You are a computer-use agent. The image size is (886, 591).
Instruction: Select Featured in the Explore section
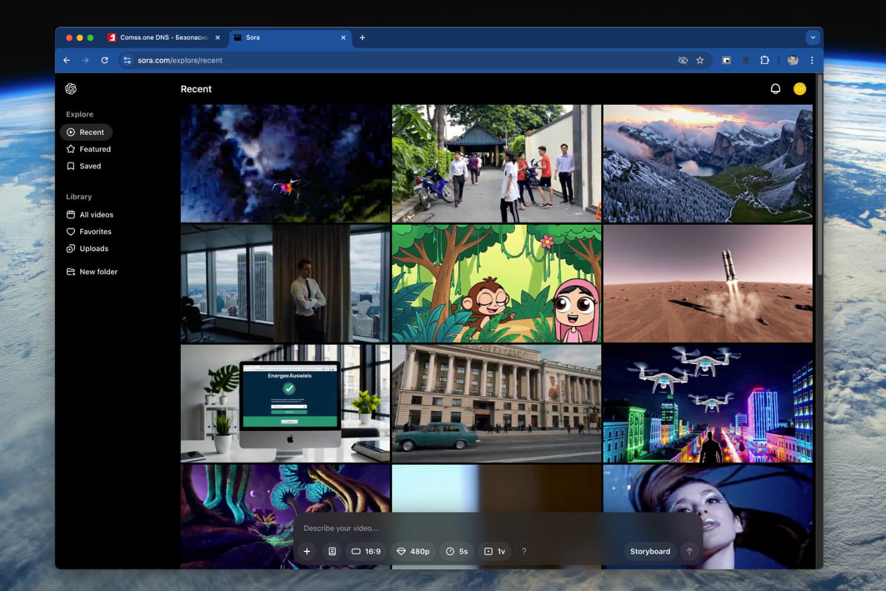tap(95, 149)
